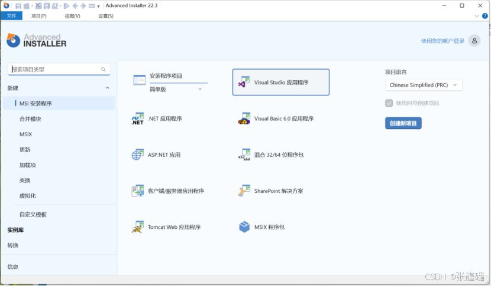Open the 项目(P) menu
491x286 pixels.
[x=39, y=16]
